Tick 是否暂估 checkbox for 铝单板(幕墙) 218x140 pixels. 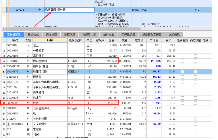click(x=183, y=66)
